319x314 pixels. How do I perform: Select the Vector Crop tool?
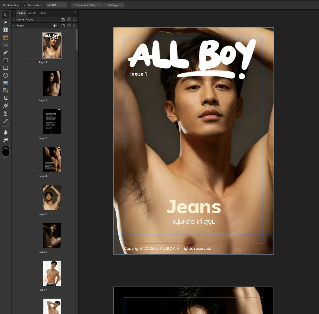point(6,98)
